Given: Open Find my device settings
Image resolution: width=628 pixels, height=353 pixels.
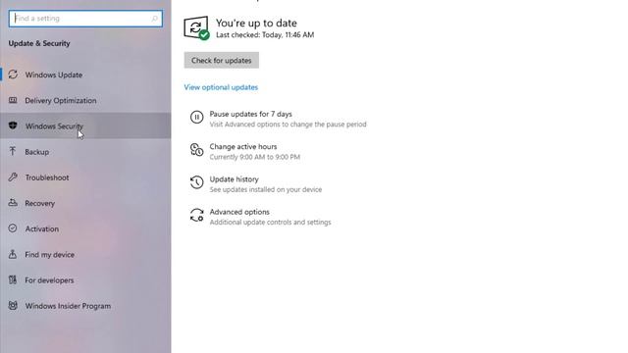Looking at the screenshot, I should 85,254.
